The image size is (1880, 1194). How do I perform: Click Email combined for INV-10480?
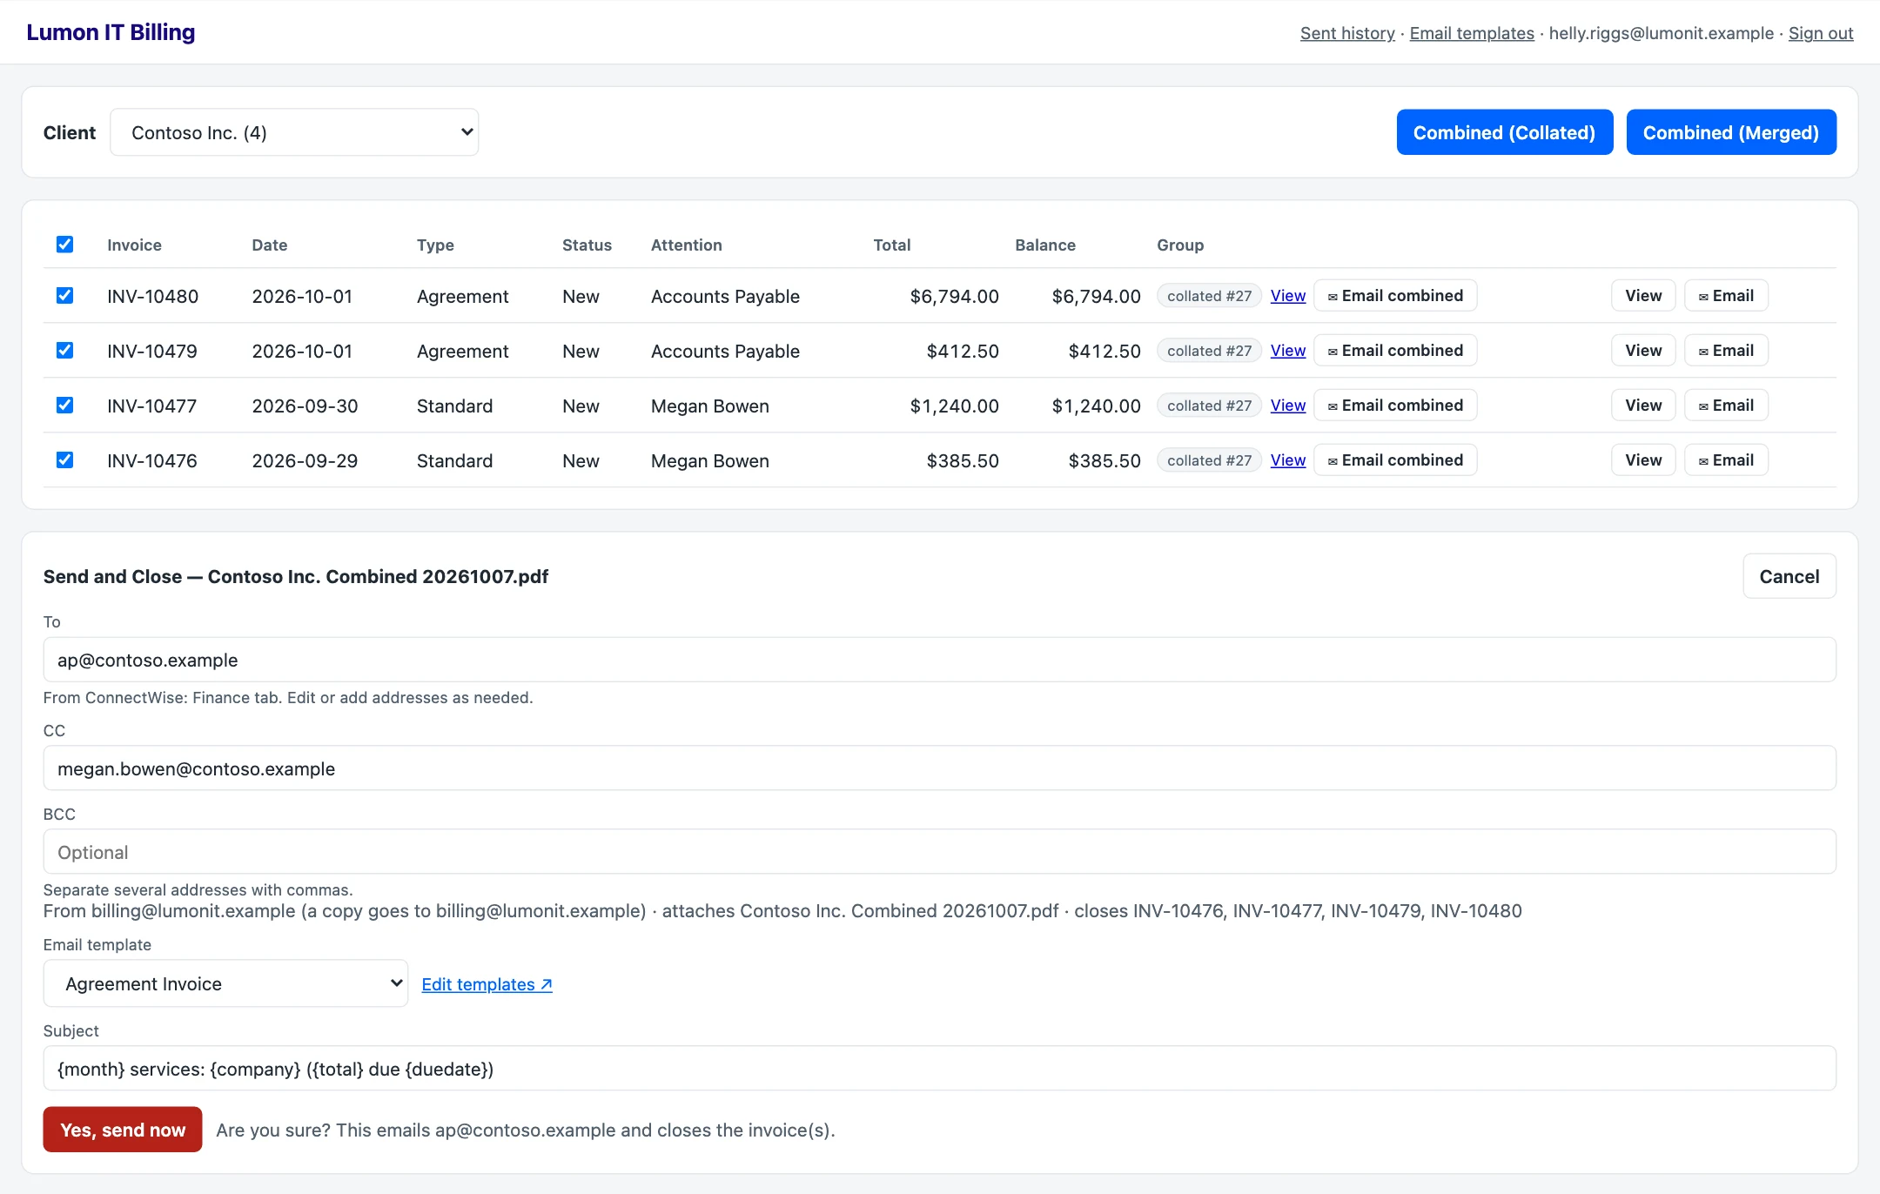click(x=1395, y=296)
